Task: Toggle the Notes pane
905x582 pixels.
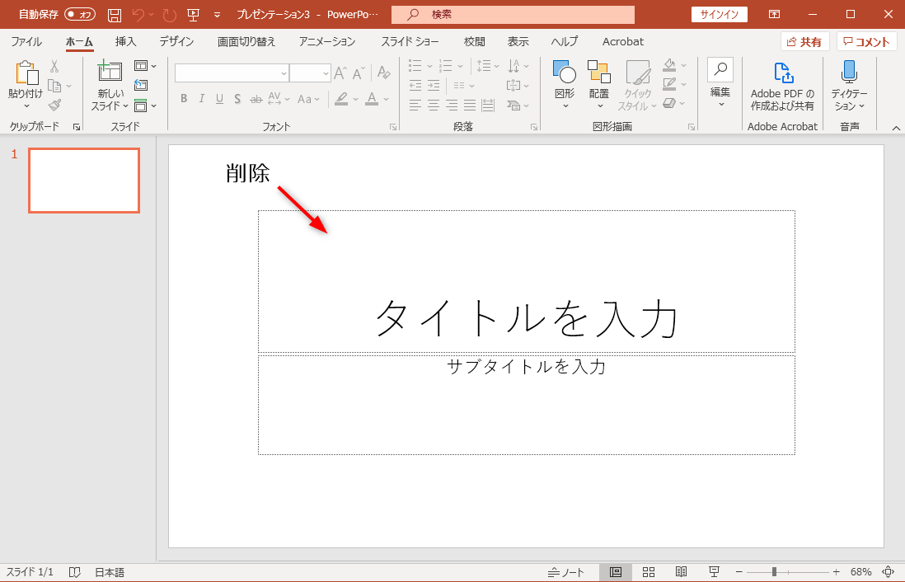Action: tap(566, 572)
